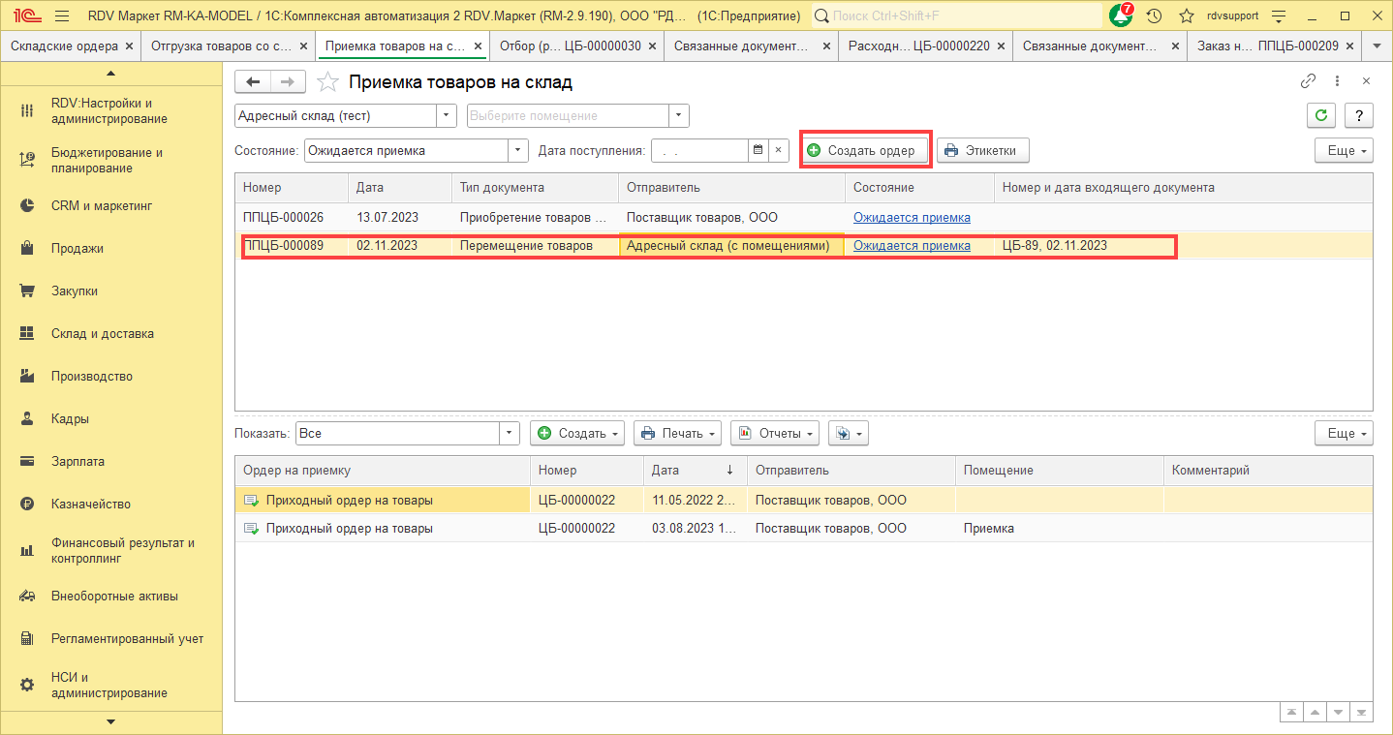Click the favorites star in title bar
Viewport: 1393px width, 735px height.
(x=1186, y=16)
